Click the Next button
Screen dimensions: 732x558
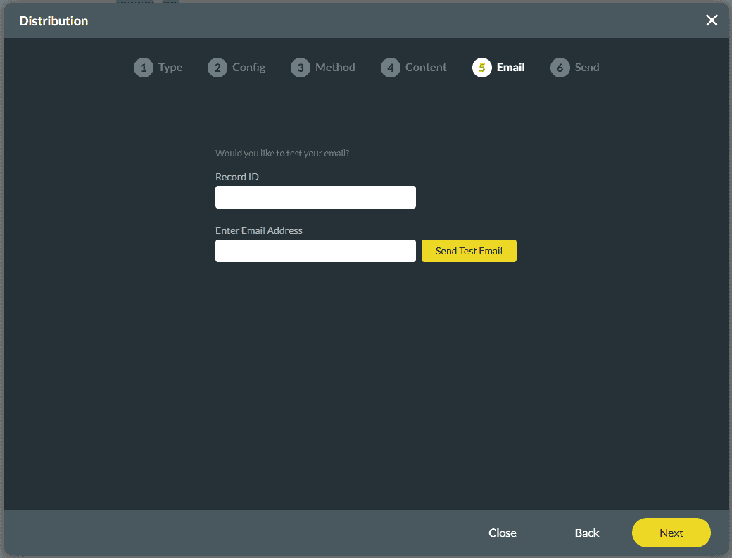click(671, 533)
